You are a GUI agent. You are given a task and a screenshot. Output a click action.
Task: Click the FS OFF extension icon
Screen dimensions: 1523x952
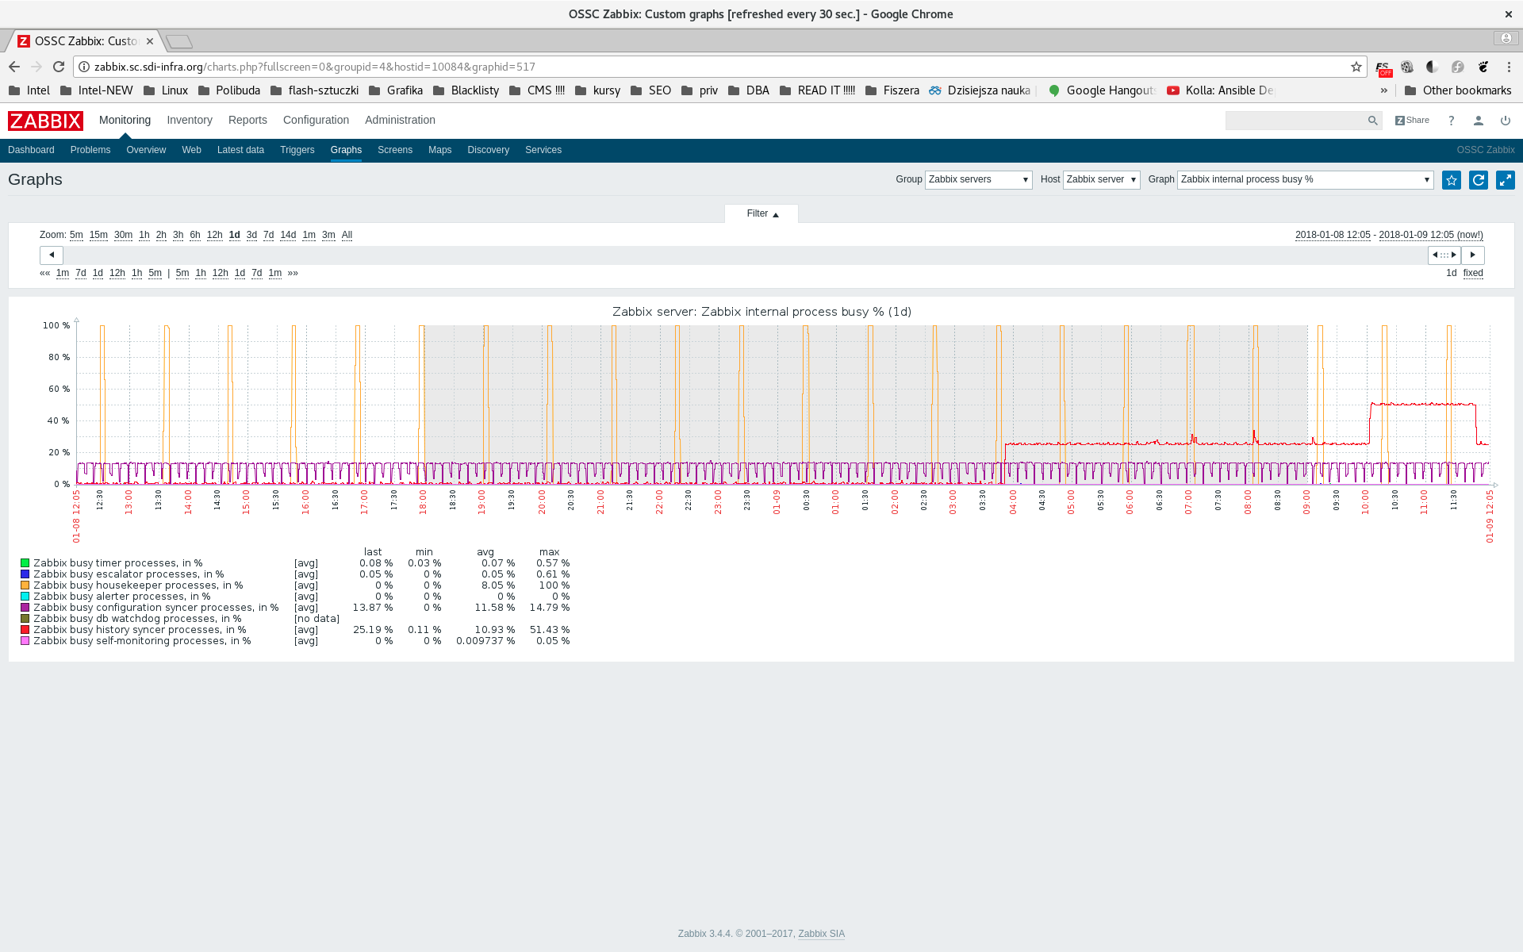coord(1383,68)
